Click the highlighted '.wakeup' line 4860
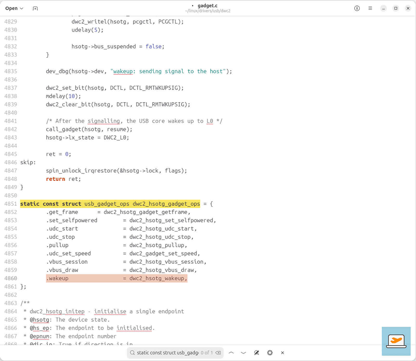 point(116,278)
